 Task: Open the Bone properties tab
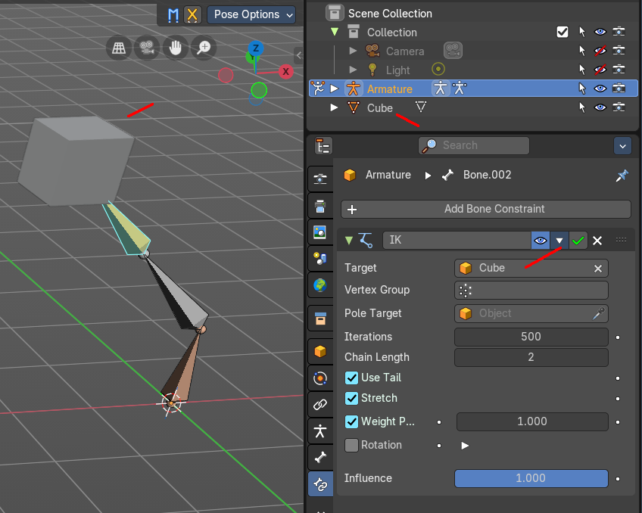(x=320, y=457)
